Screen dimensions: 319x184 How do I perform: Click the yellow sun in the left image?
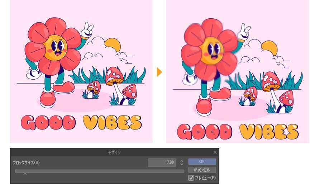(x=113, y=45)
